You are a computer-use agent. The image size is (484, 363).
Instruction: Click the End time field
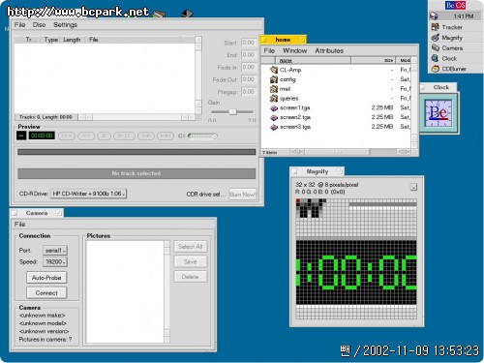(249, 54)
